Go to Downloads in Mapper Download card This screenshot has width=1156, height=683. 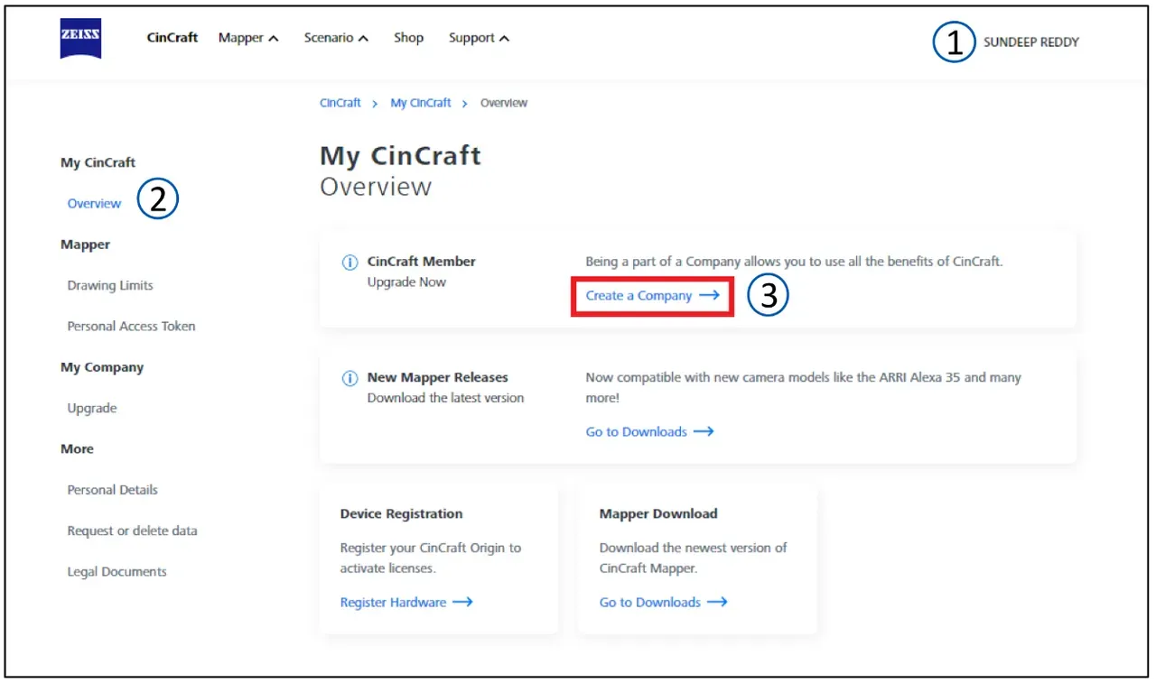point(663,603)
